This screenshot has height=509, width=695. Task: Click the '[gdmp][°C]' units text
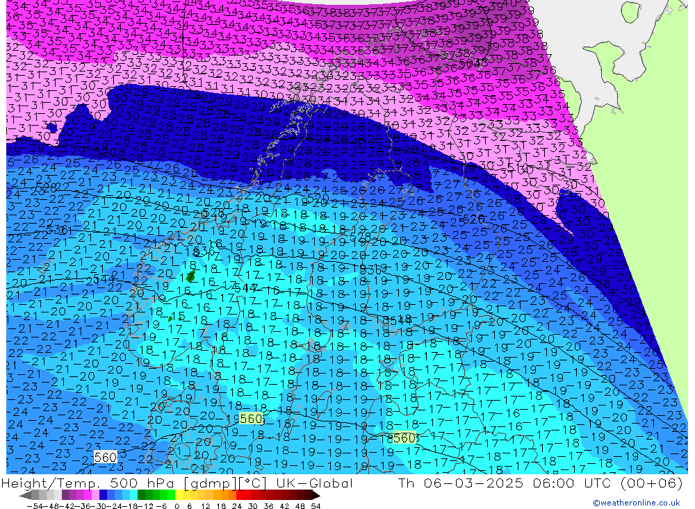(226, 483)
